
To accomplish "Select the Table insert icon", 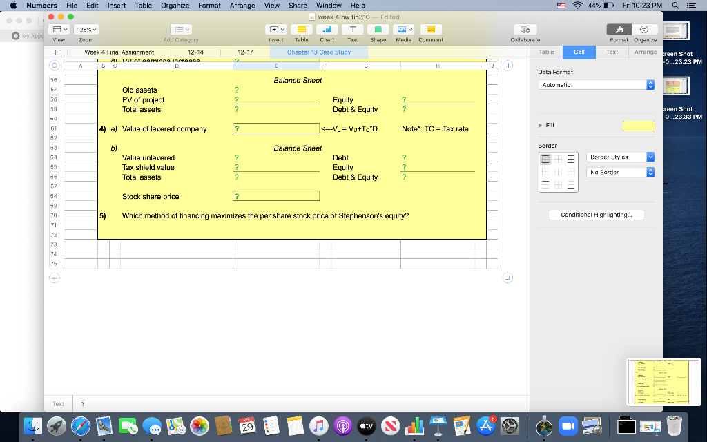I will pos(301,30).
